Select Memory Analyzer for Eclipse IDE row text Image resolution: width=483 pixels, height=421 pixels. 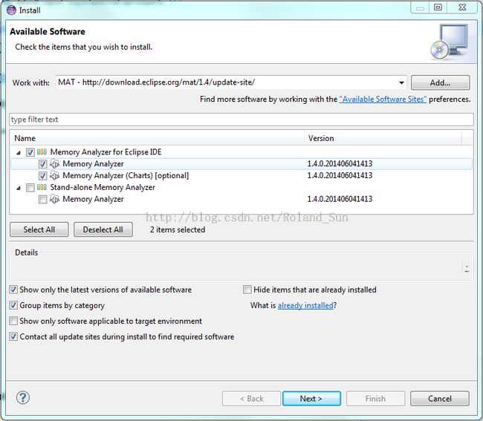106,151
